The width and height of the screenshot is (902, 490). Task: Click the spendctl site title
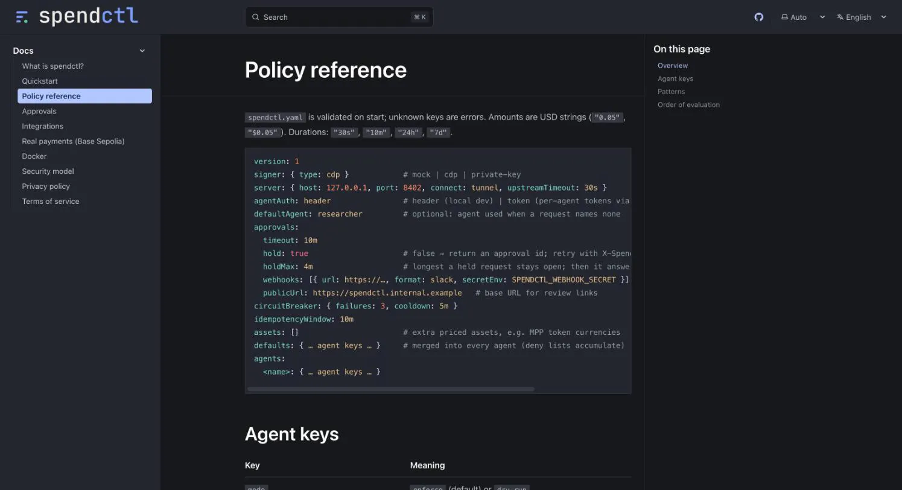(89, 16)
